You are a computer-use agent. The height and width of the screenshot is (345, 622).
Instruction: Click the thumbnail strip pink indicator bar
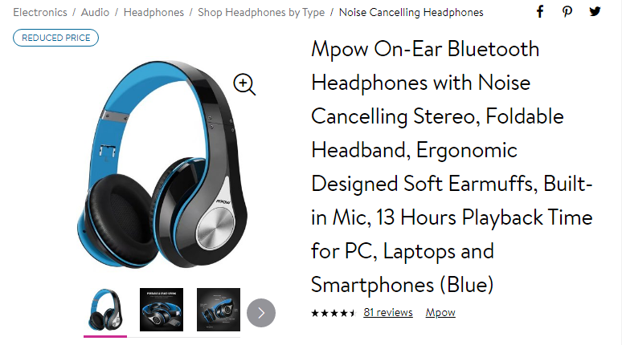coord(105,336)
